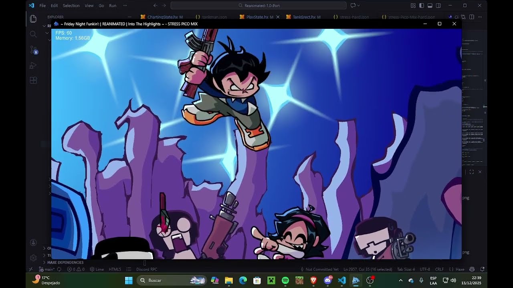The width and height of the screenshot is (513, 288).
Task: Close the side preview panel
Action: tap(480, 172)
